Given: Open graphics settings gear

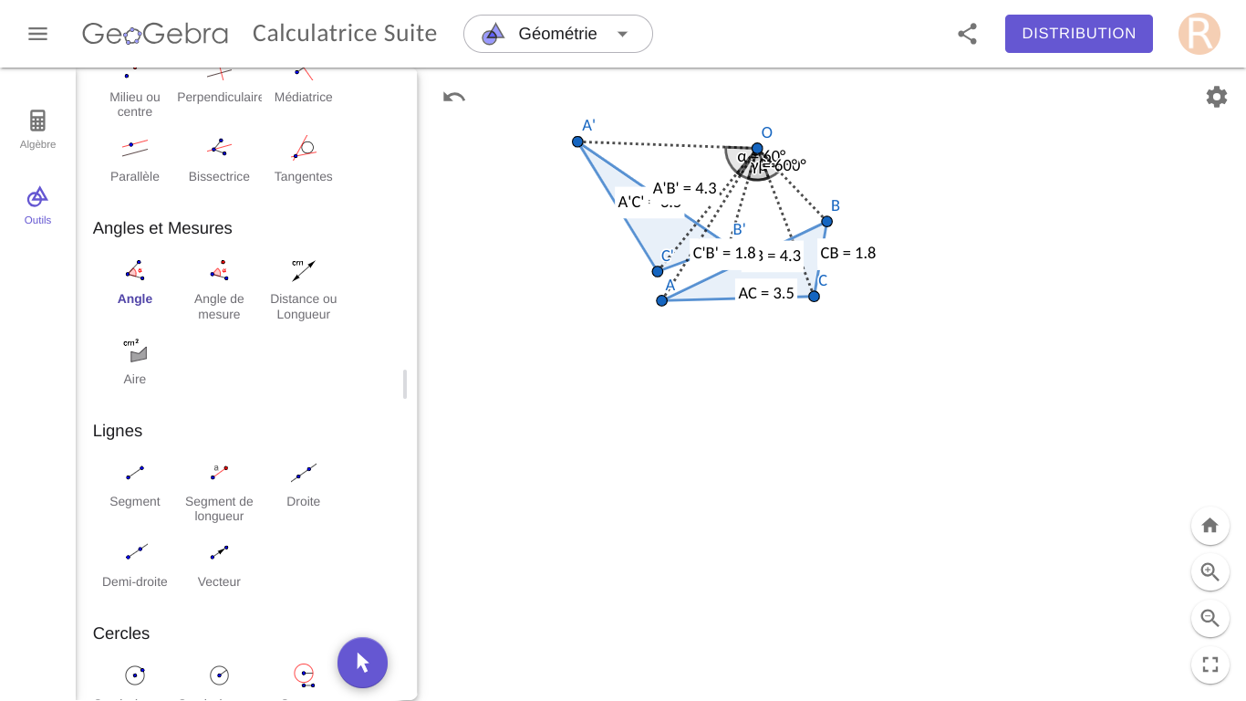Looking at the screenshot, I should pos(1217,97).
